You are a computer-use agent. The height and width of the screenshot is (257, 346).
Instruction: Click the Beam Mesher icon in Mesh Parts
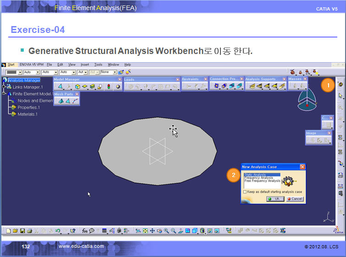[75, 101]
